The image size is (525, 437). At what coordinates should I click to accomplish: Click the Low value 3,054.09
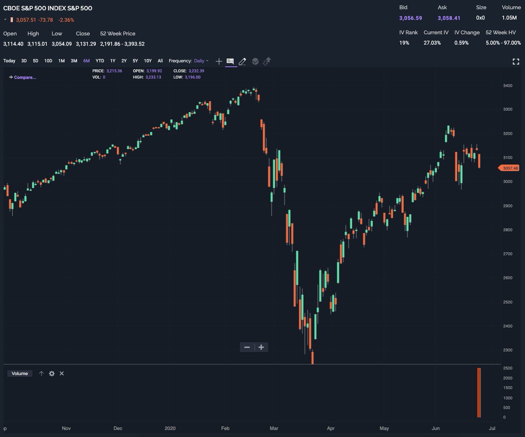coord(62,44)
